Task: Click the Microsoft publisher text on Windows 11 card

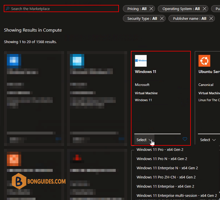Action: point(142,85)
